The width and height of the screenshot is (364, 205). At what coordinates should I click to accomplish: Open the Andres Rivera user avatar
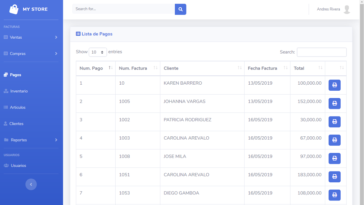pyautogui.click(x=347, y=9)
